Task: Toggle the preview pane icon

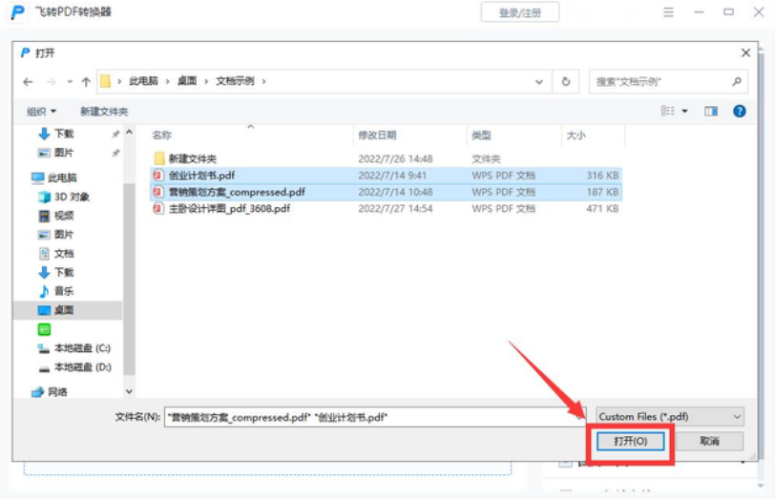Action: click(711, 112)
